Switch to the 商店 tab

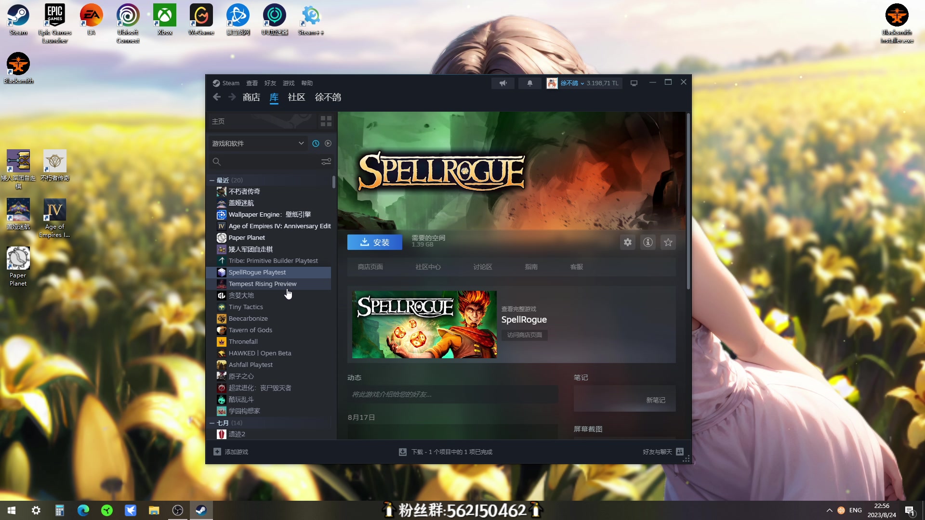coord(251,97)
